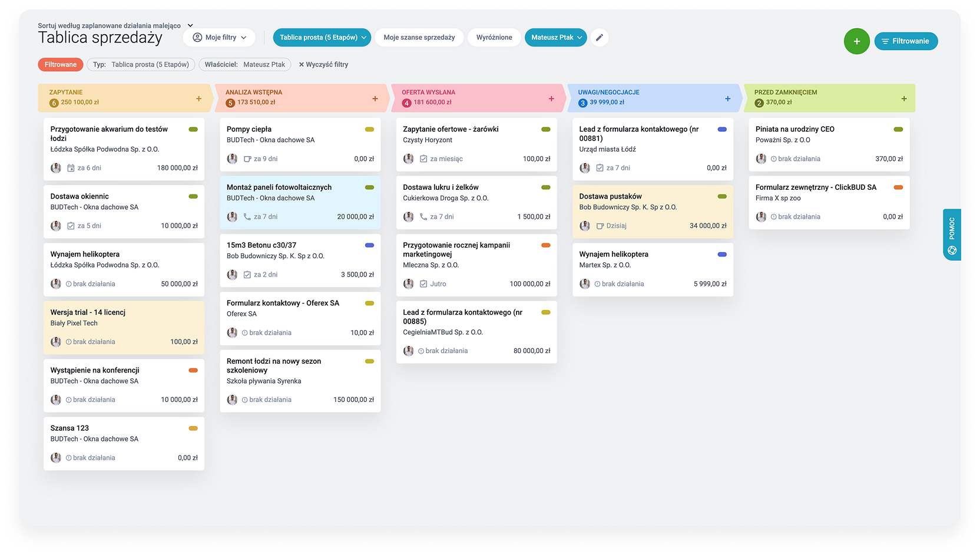Click ZAPYTANIE stage column header

[x=125, y=98]
